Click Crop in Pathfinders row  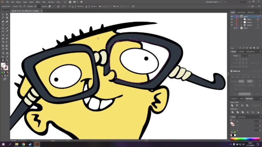click(x=248, y=112)
